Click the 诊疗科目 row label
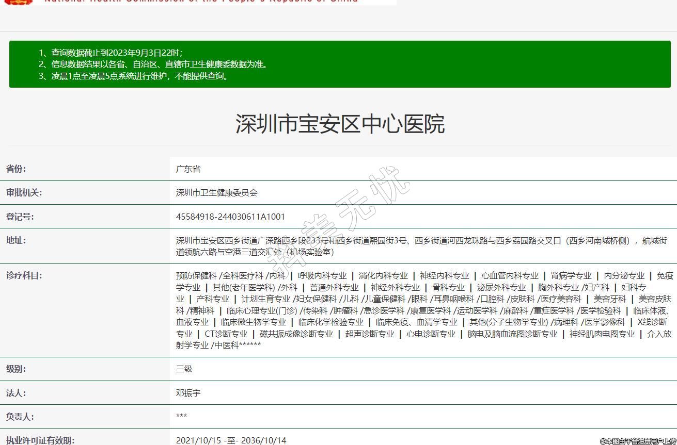Screen dimensions: 677x445 [24, 276]
